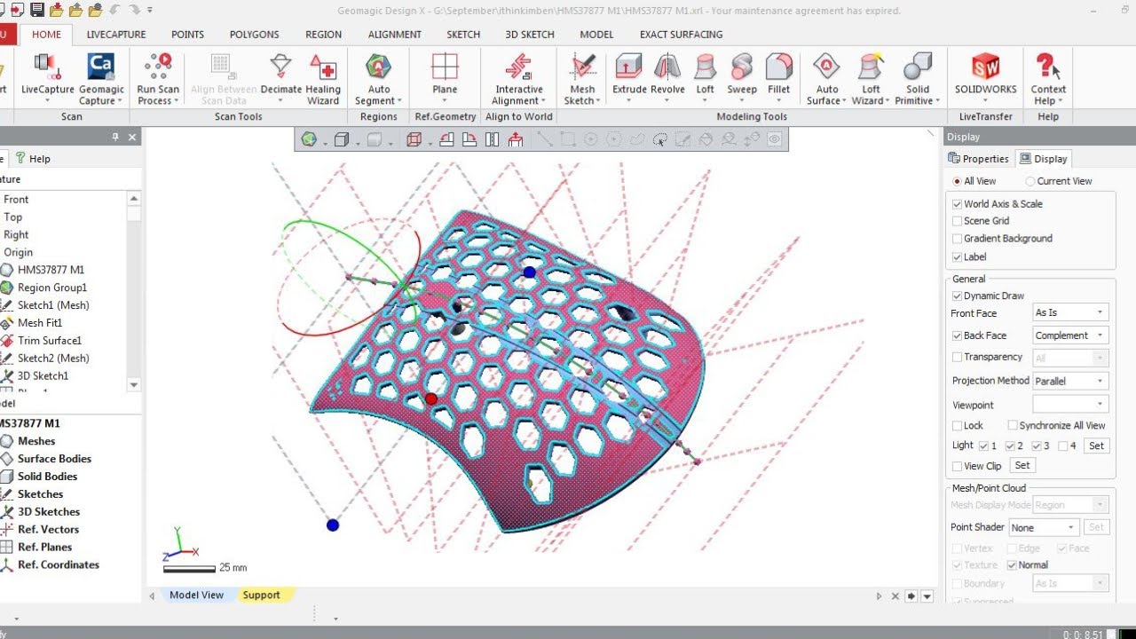1136x639 pixels.
Task: Select Region Group1 in feature tree
Action: click(x=52, y=288)
